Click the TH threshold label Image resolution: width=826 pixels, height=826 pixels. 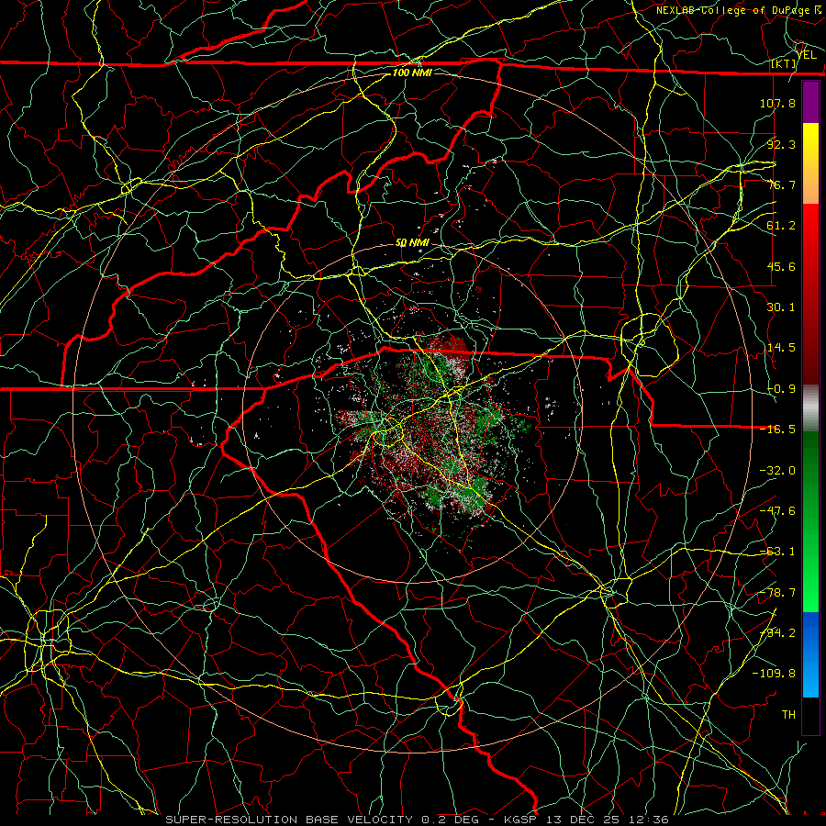[788, 715]
